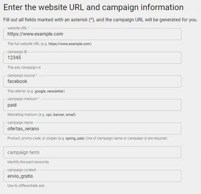Click the website URL input field
Viewport: 201px width, 194px height.
[92, 34]
